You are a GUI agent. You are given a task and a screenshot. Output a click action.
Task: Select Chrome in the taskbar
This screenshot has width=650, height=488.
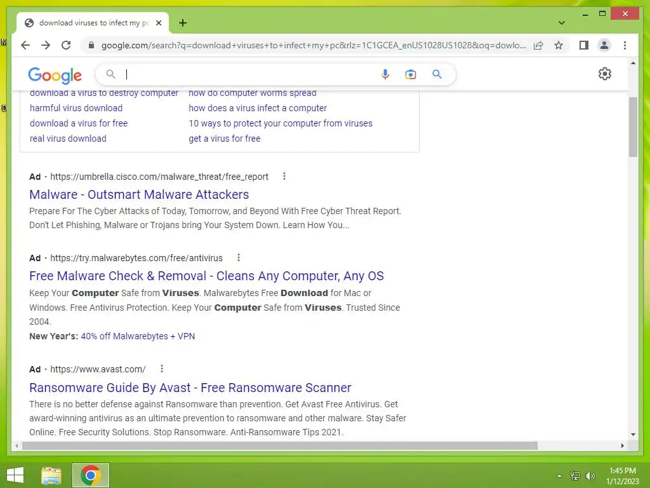click(91, 475)
